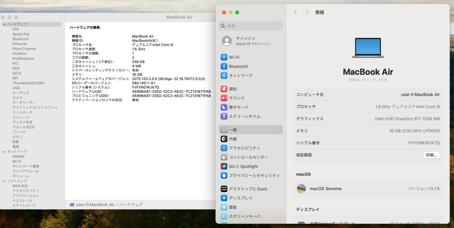
Task: Go back with the left chevron
Action: 295,12
